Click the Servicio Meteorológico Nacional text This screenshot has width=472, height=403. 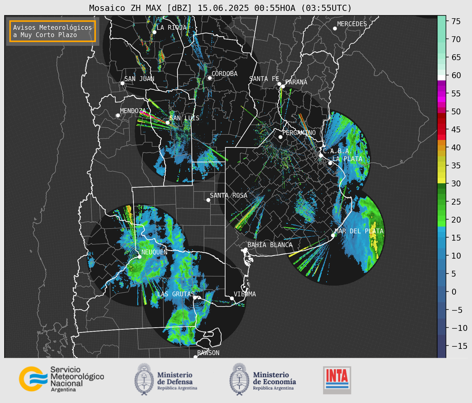click(x=77, y=379)
